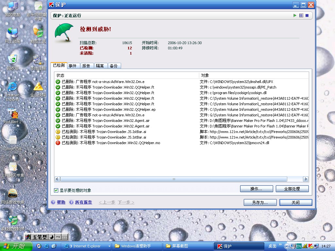Click the horizontal scrollbar thumb in the list
Image resolution: width=335 pixels, height=251 pixels.
[174, 179]
